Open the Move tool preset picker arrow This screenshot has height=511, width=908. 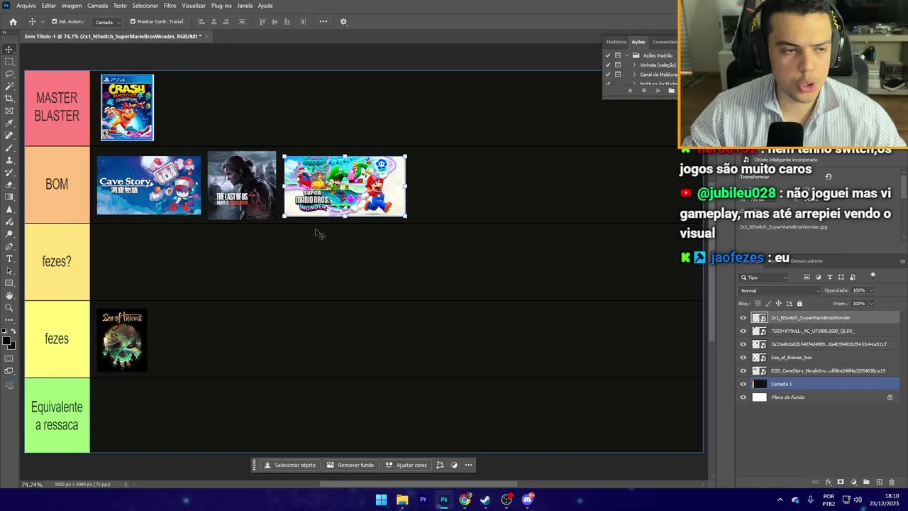click(x=43, y=22)
